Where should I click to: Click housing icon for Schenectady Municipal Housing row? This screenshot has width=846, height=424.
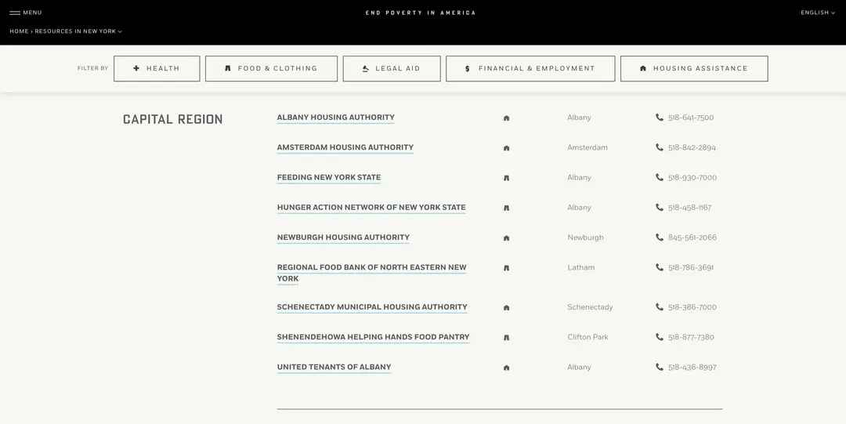tap(506, 308)
